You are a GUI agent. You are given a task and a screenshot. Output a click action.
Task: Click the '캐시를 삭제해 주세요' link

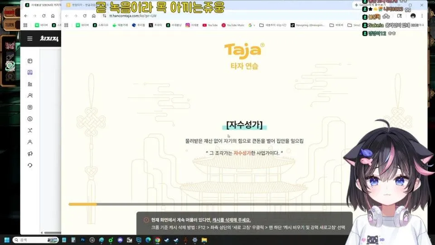tap(232, 220)
